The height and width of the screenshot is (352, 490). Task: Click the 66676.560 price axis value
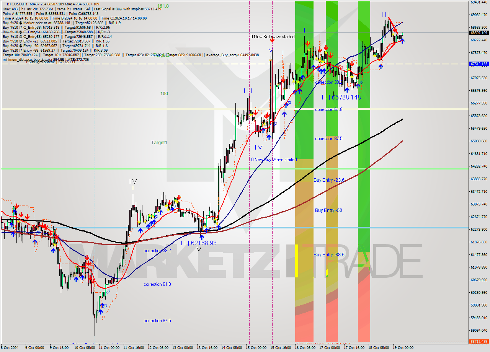(x=479, y=90)
